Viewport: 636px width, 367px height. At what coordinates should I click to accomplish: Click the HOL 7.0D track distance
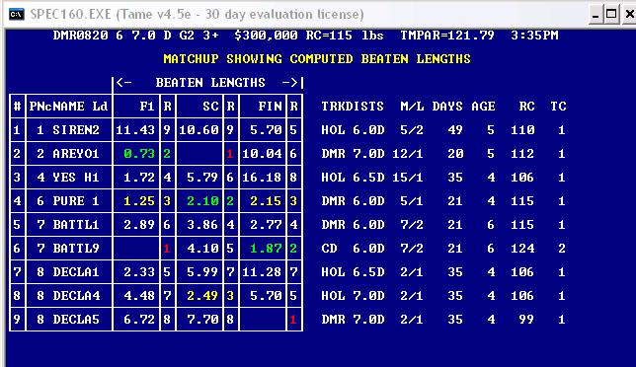click(353, 296)
